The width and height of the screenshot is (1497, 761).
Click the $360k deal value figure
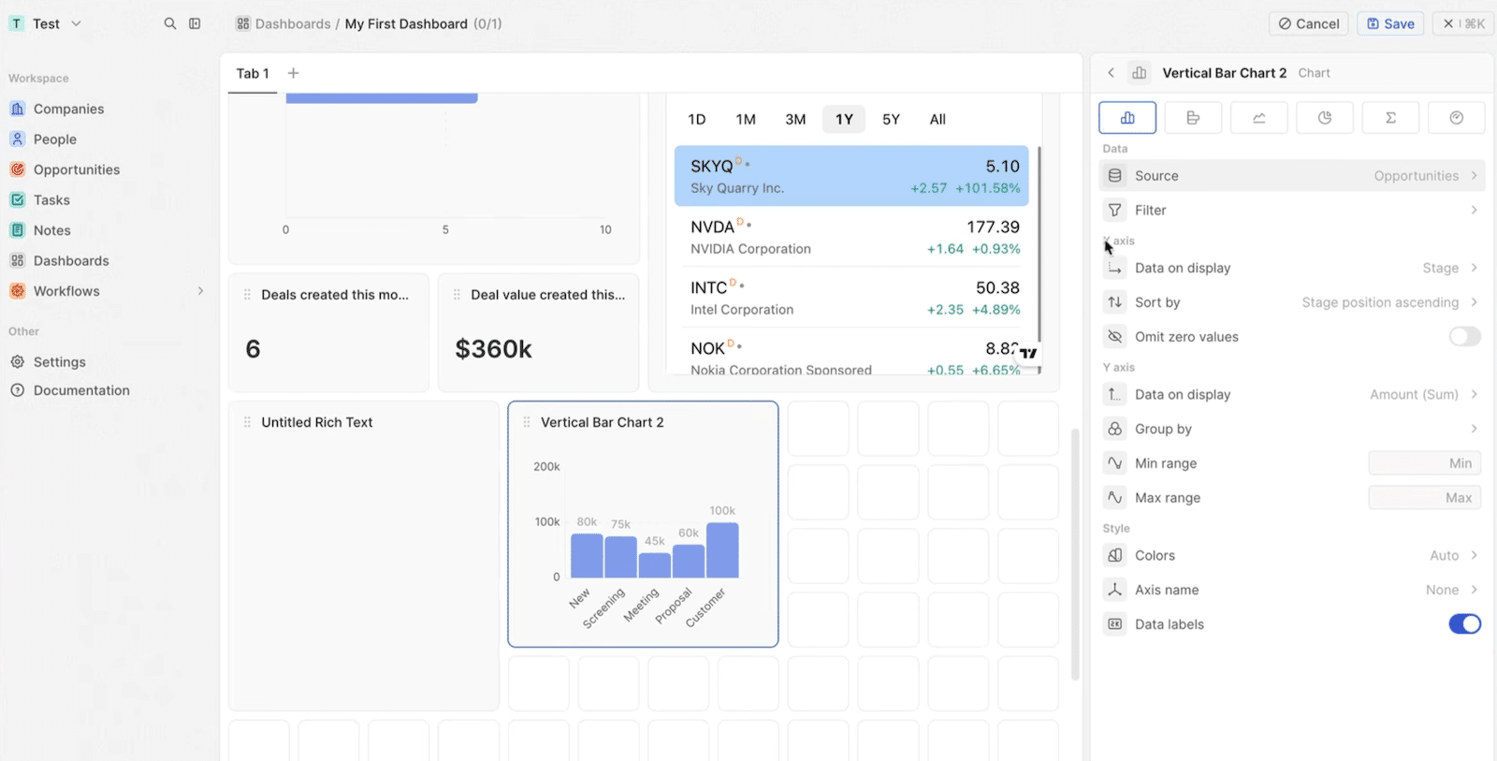coord(493,349)
